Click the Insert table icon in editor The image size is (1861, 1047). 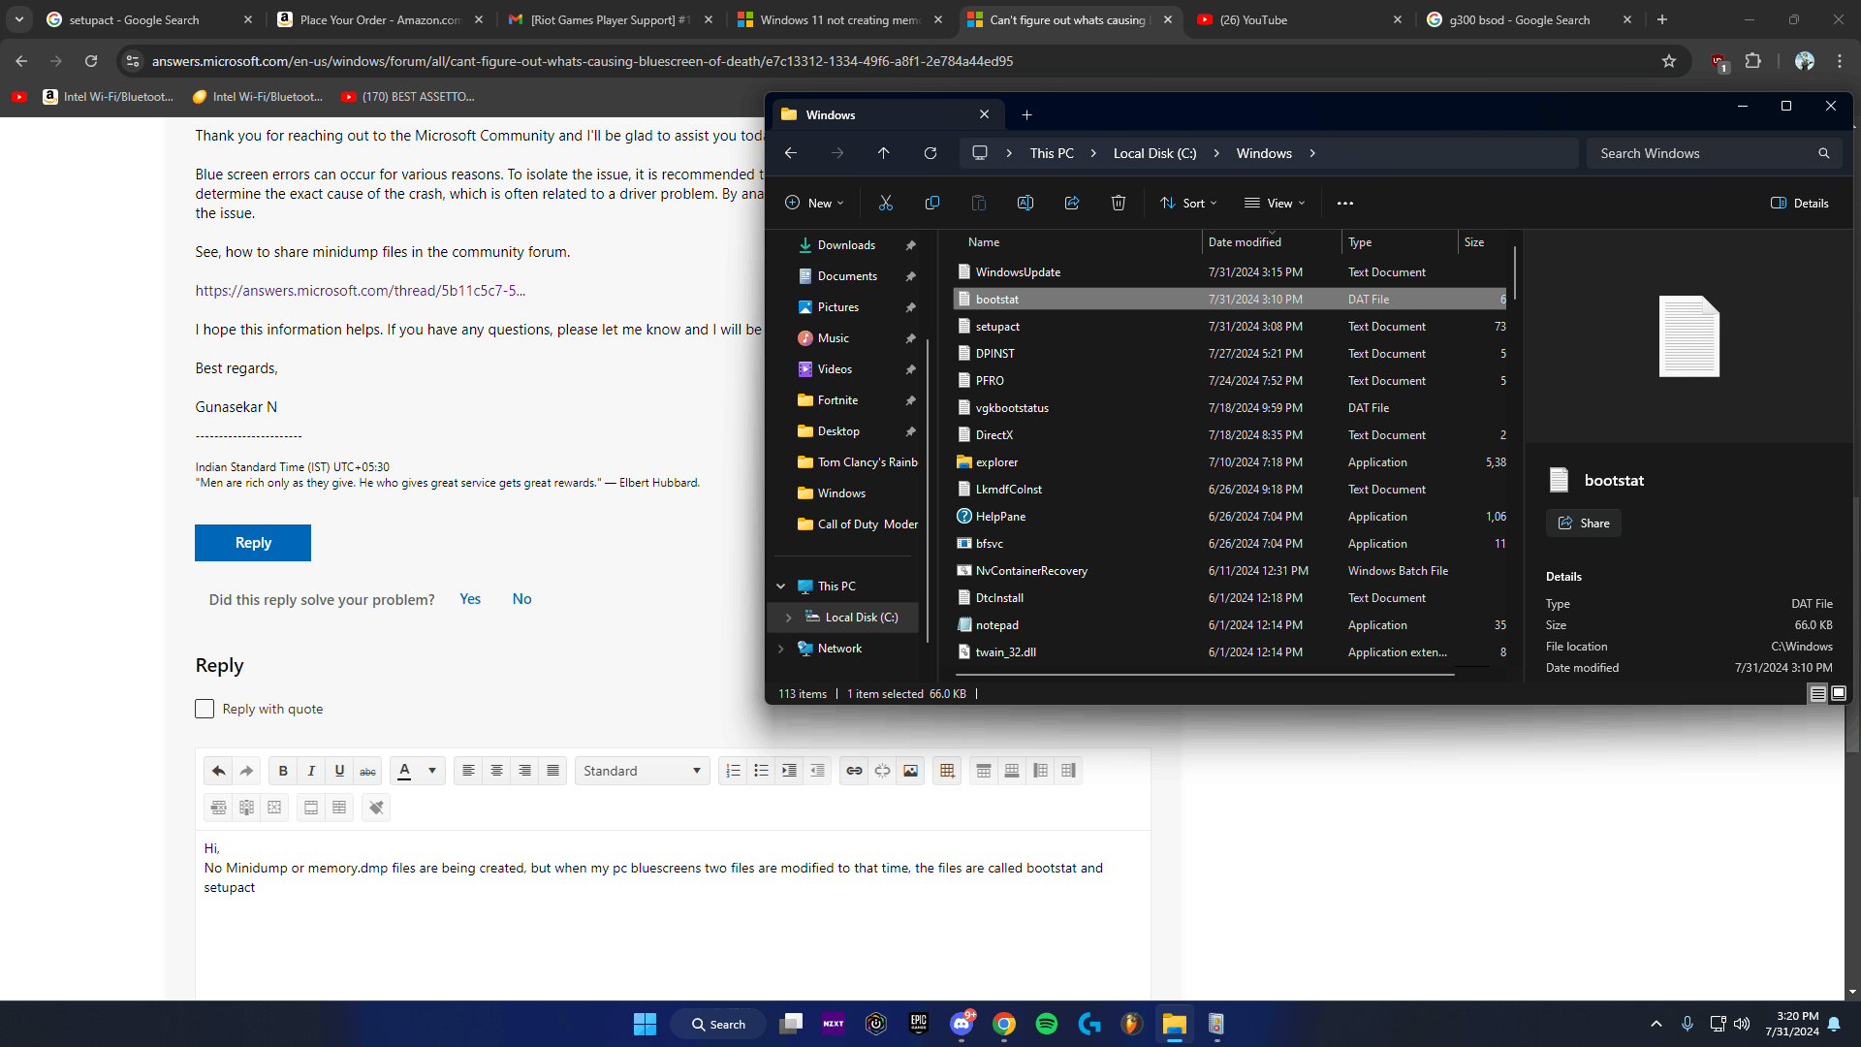coord(947,771)
